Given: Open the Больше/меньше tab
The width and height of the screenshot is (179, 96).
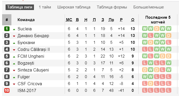Looking at the screenshot, I should click(149, 7).
